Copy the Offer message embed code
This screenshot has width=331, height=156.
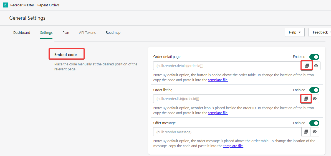tap(306, 132)
